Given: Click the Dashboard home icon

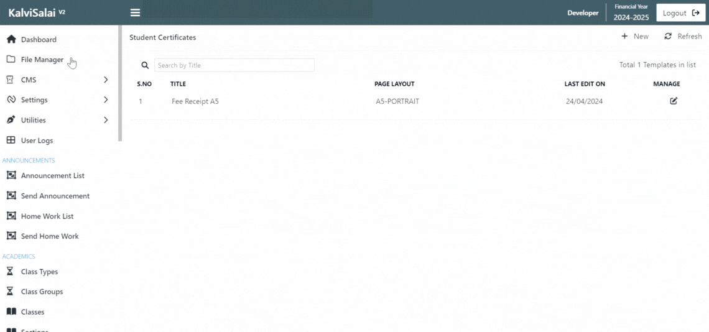Looking at the screenshot, I should pyautogui.click(x=11, y=39).
